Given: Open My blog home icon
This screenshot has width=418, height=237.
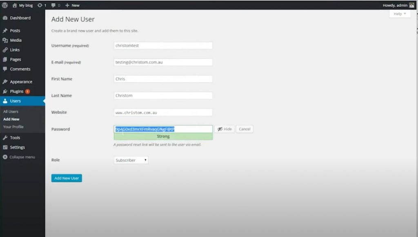Looking at the screenshot, I should [15, 5].
